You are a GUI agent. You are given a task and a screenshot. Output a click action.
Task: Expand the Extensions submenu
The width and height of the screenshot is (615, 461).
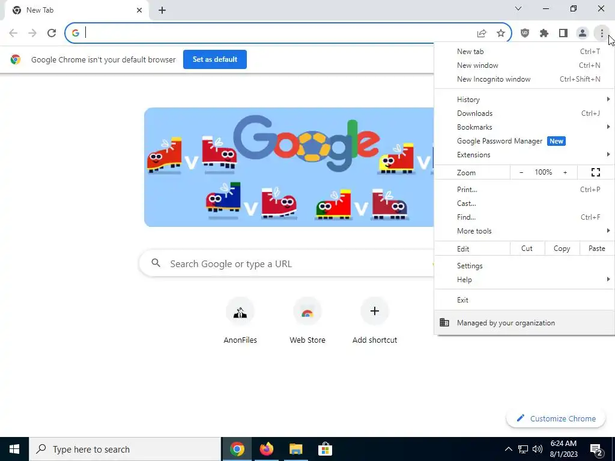(524, 155)
